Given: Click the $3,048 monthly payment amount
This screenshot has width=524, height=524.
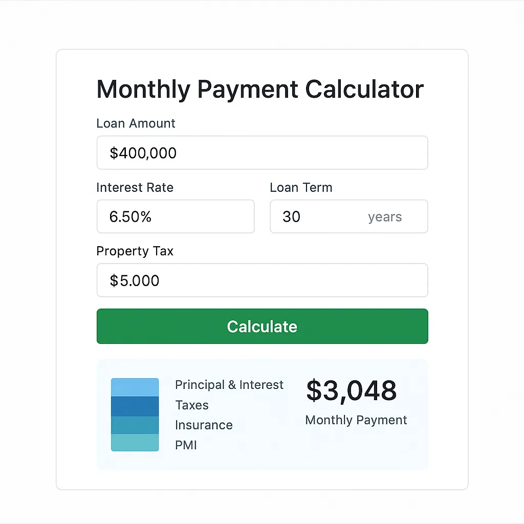Looking at the screenshot, I should point(352,390).
